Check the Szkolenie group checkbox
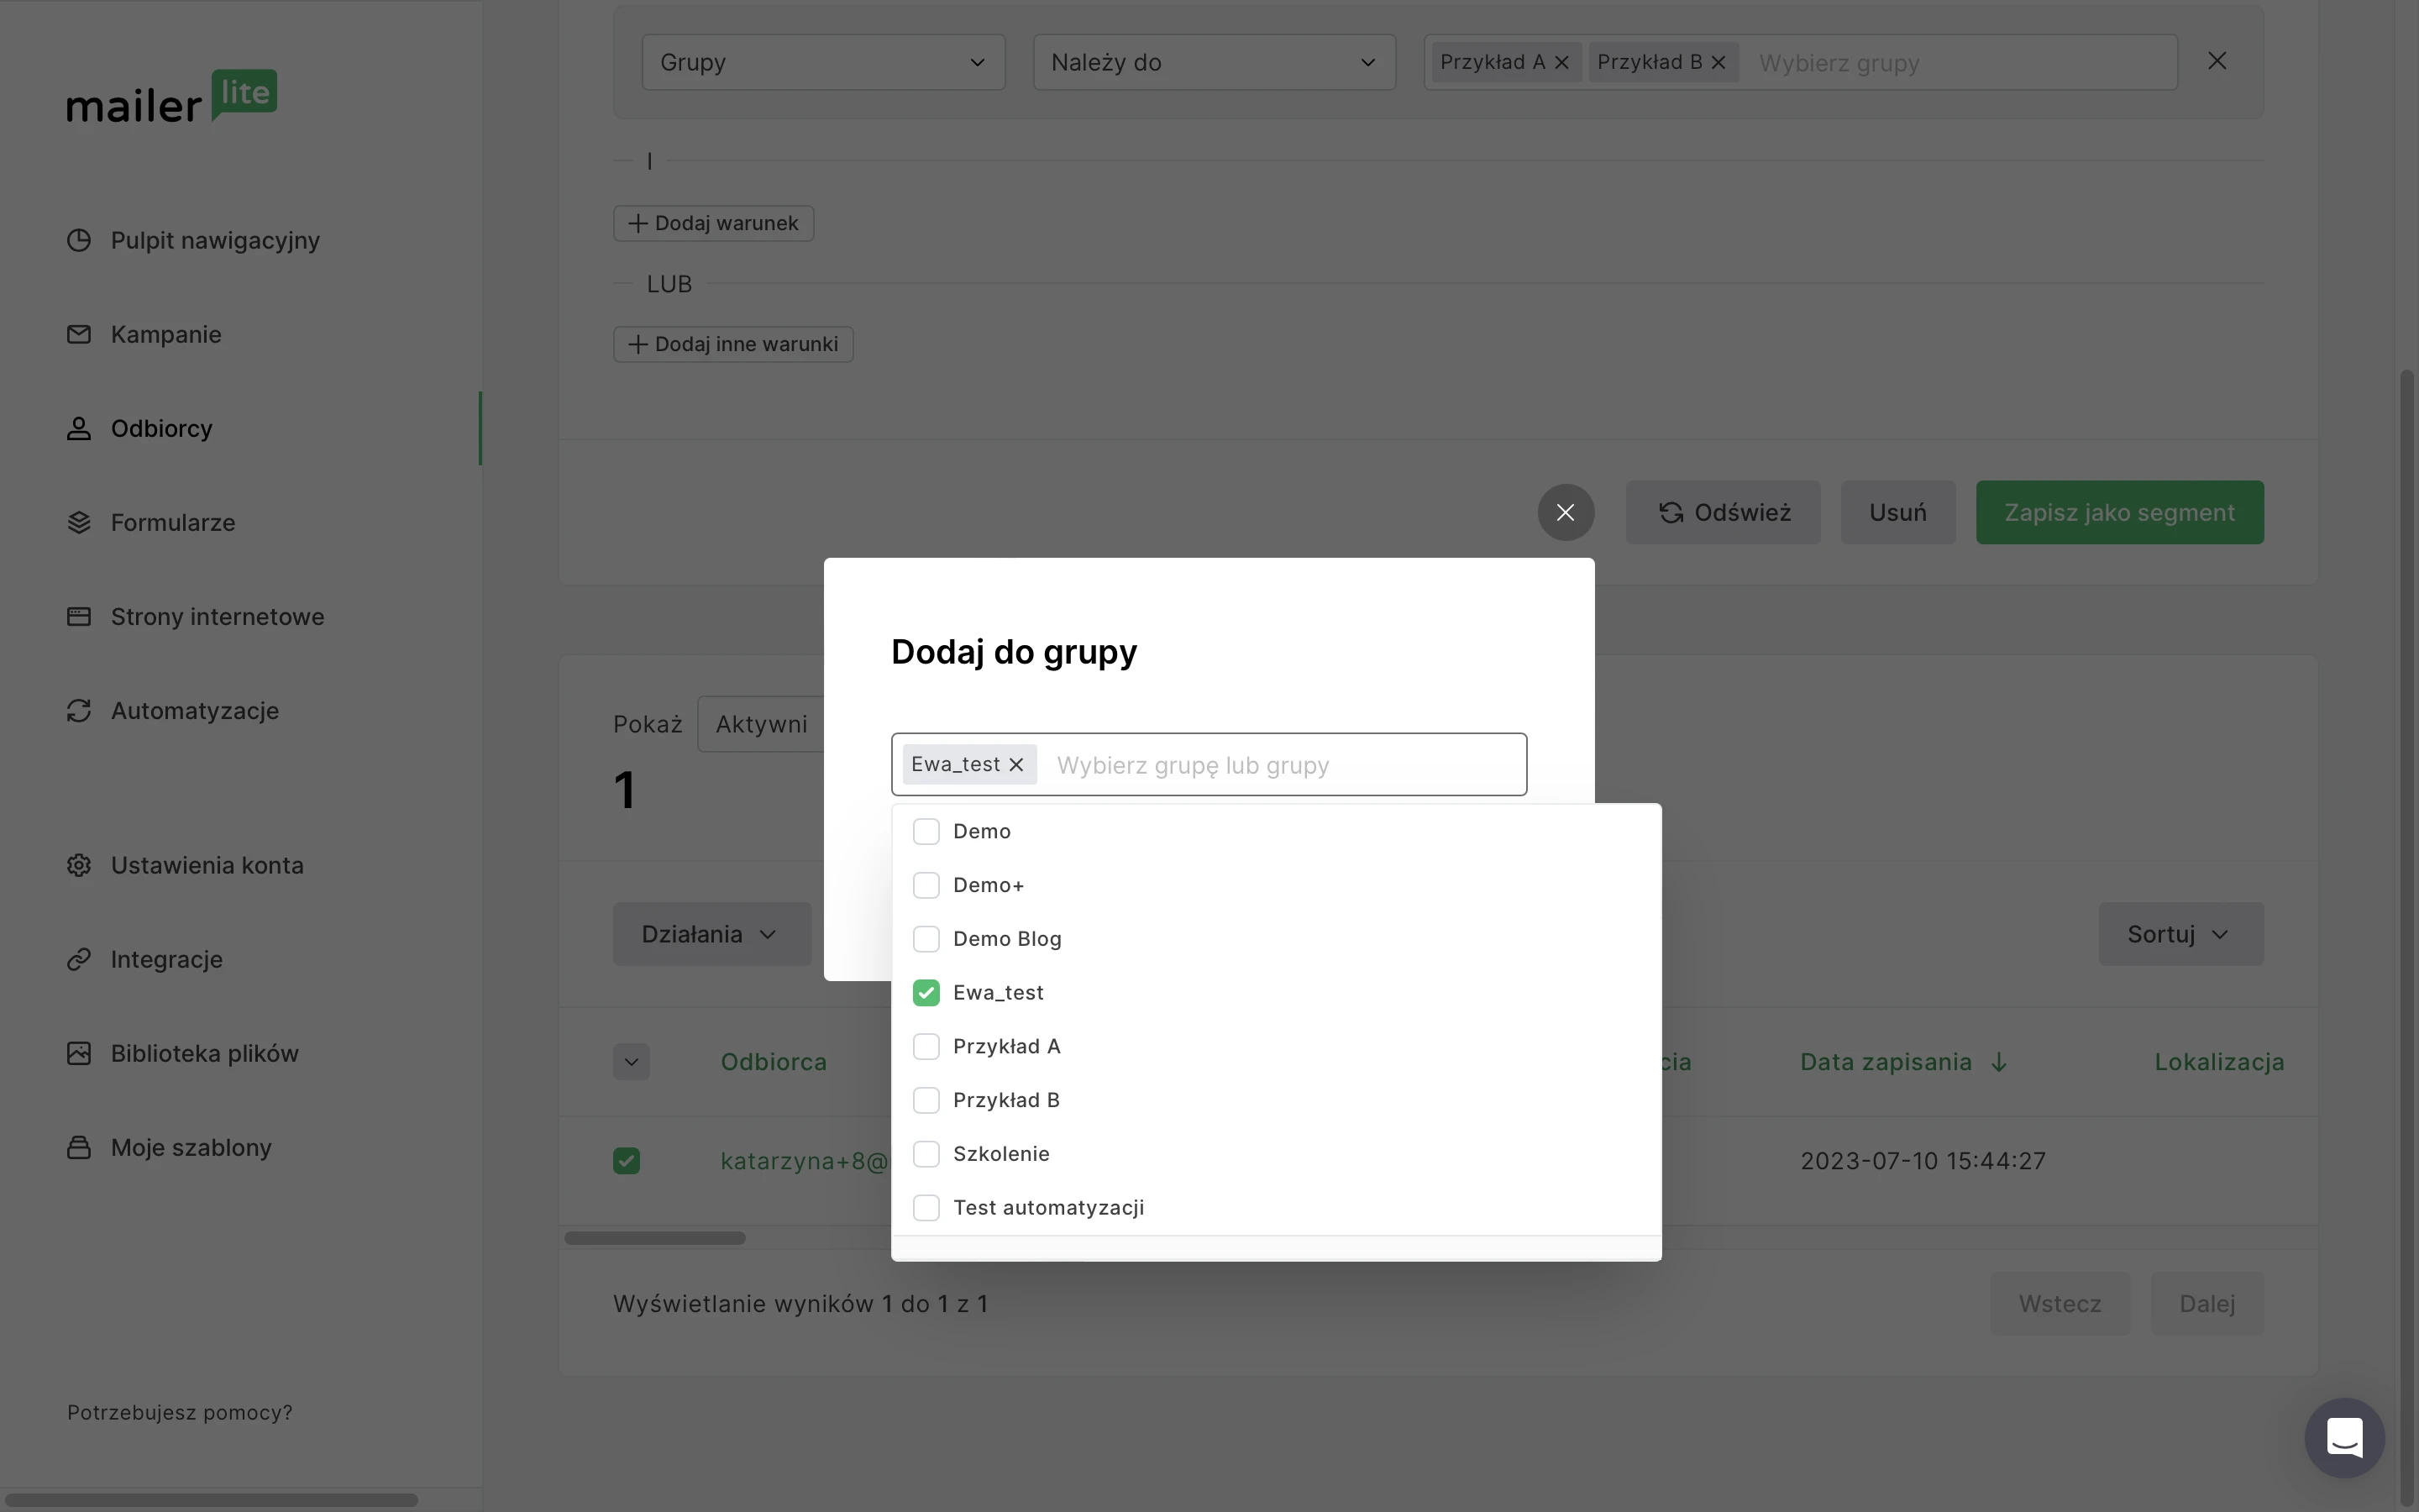The height and width of the screenshot is (1512, 2419). tap(926, 1154)
